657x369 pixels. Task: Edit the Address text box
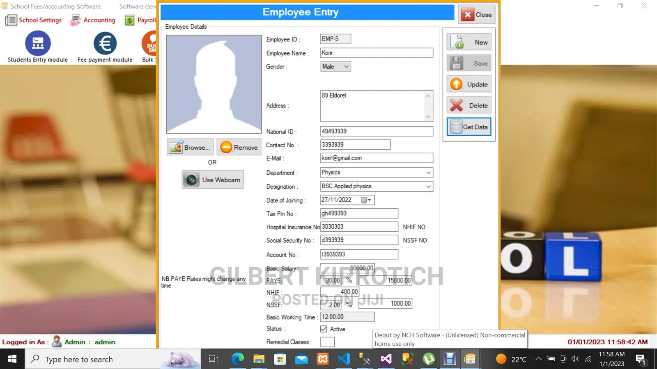tap(372, 106)
